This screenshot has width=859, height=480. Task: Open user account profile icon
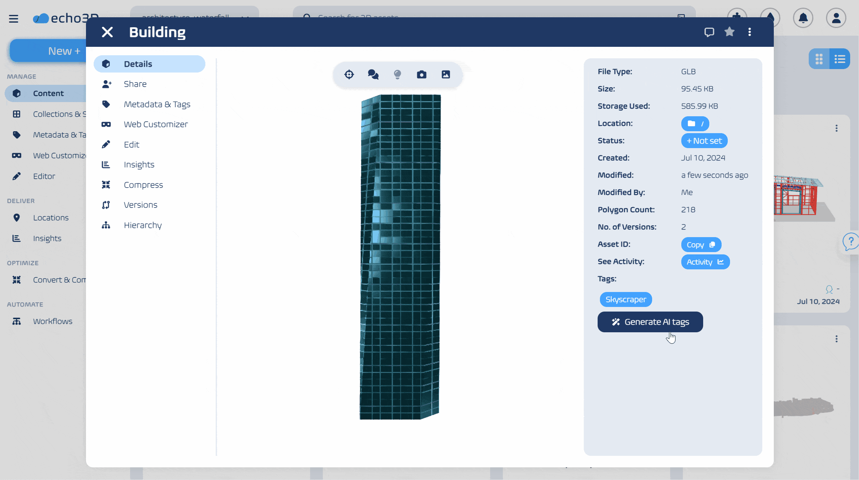coord(836,18)
